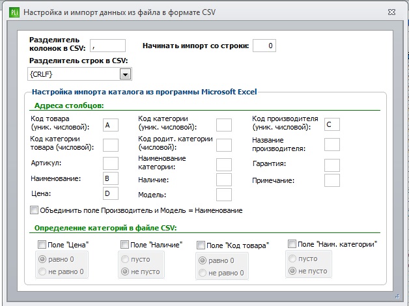The width and height of the screenshot is (409, 306).
Task: Click the Начинать импорт со строки label
Action: pos(195,46)
